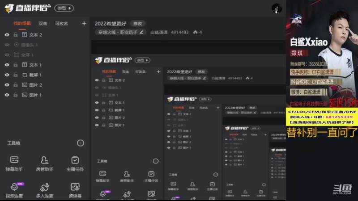This screenshot has width=358, height=201.
Task: Click the yellow CF/LOL/CFM ad banner
Action: pos(322,117)
